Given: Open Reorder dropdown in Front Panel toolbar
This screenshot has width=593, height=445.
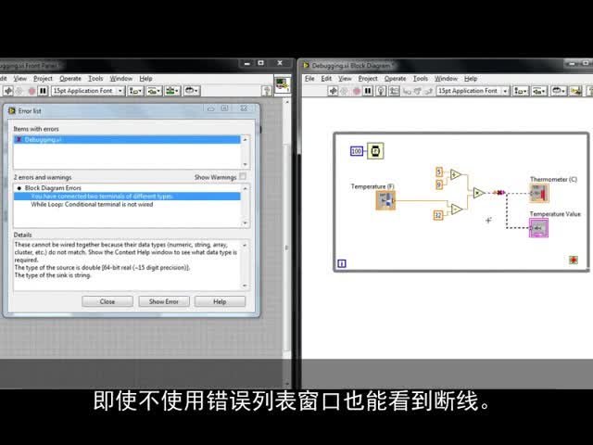Looking at the screenshot, I should [192, 91].
